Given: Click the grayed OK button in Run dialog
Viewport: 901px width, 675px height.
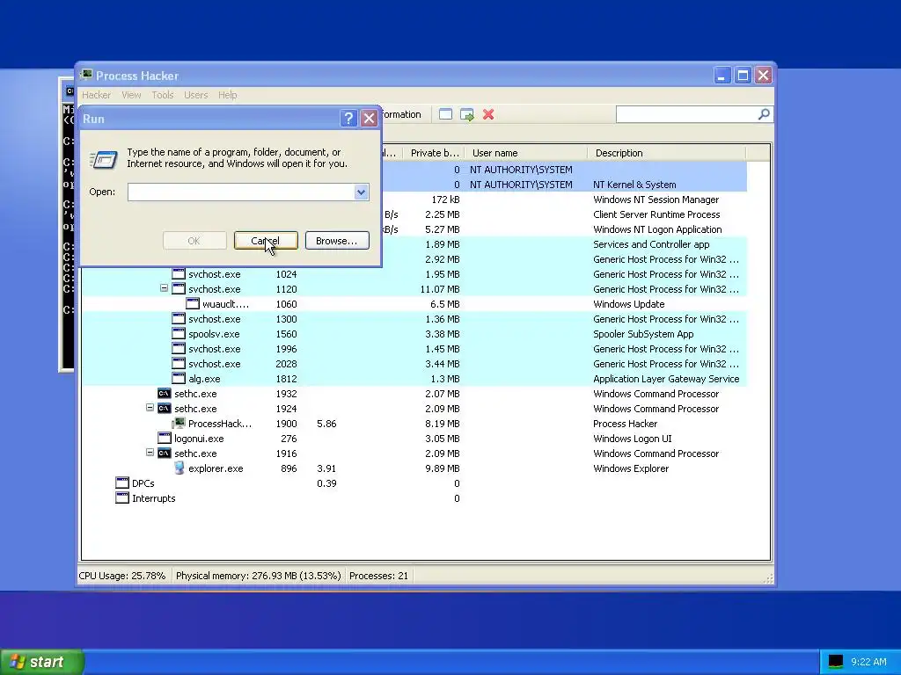Looking at the screenshot, I should (194, 241).
